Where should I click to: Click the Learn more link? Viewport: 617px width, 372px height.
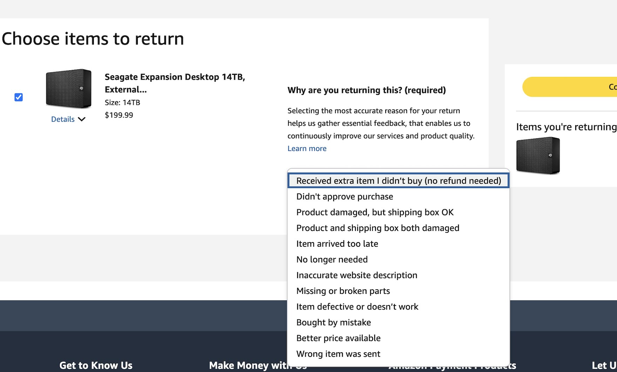pos(307,148)
